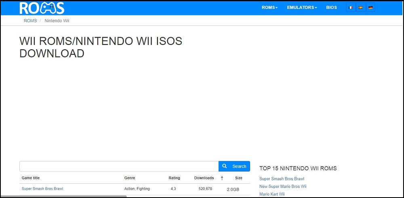Sort by the Downloads column header
This screenshot has width=404, height=198.
pos(204,178)
